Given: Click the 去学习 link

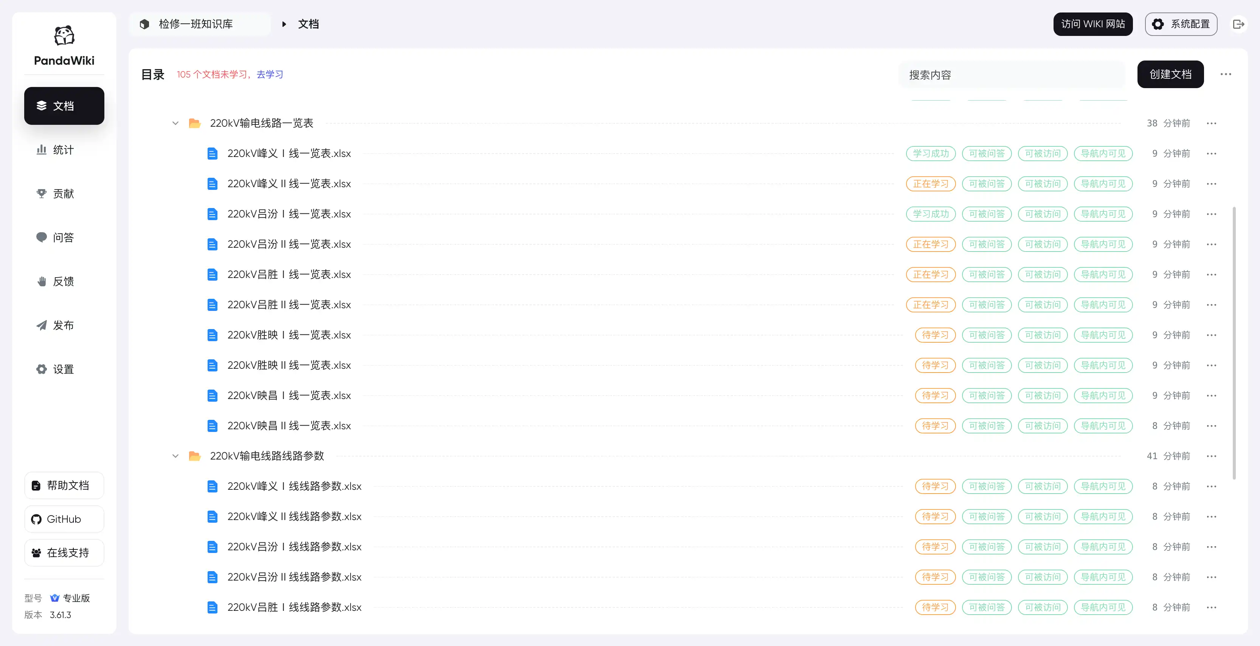Looking at the screenshot, I should 269,75.
